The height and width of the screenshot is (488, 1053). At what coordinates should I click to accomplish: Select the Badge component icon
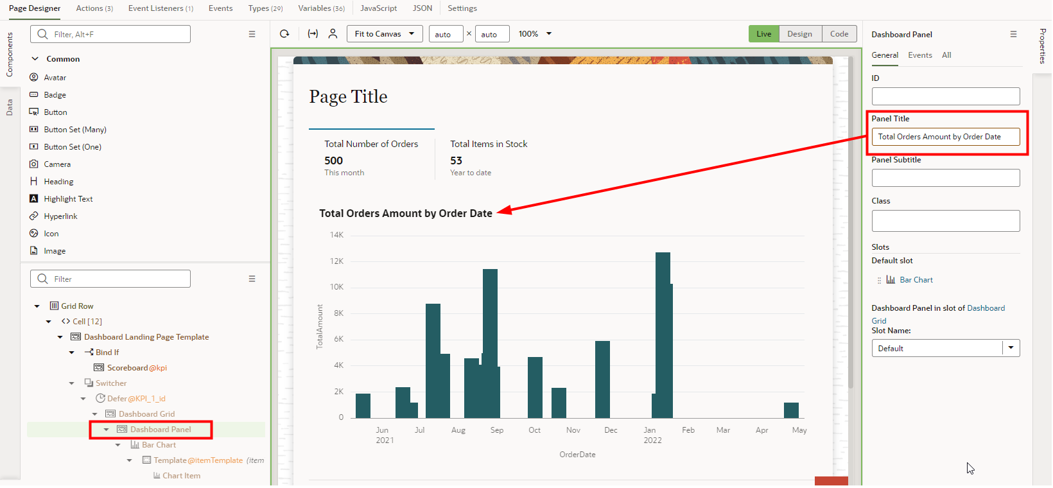coord(34,94)
